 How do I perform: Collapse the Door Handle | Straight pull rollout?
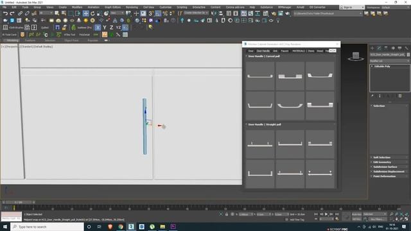pyautogui.click(x=264, y=124)
